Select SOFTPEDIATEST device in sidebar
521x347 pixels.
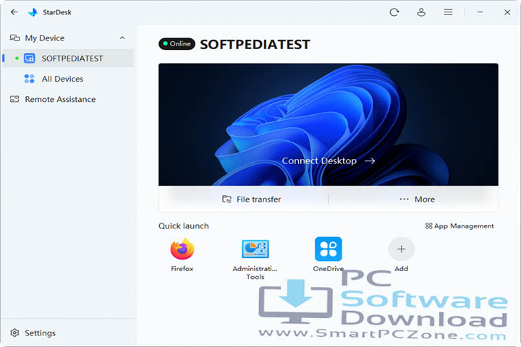[x=68, y=59]
